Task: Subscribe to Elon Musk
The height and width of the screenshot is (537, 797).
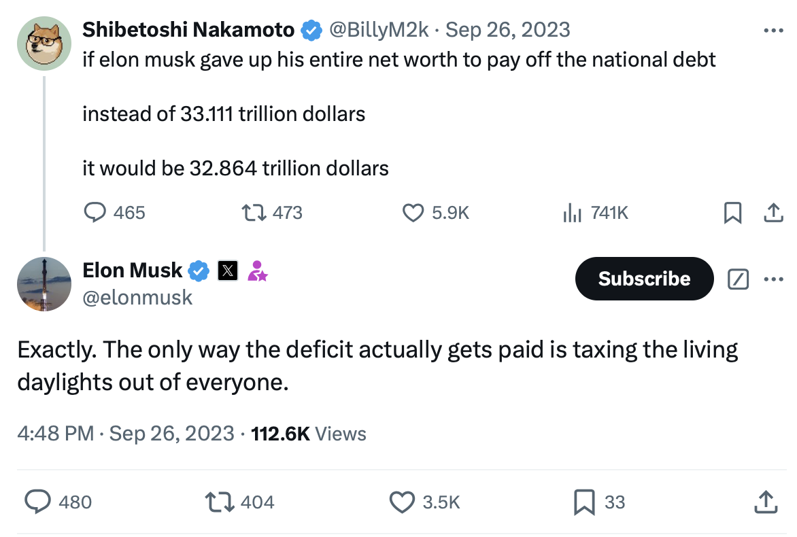Action: click(x=644, y=279)
